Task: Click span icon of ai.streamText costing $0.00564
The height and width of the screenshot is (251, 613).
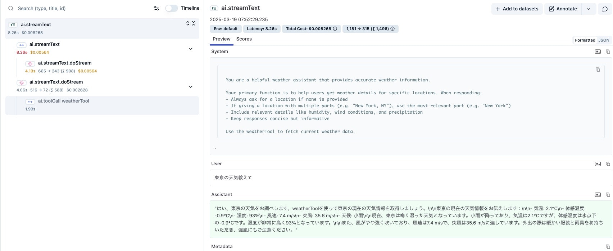Action: 22,45
